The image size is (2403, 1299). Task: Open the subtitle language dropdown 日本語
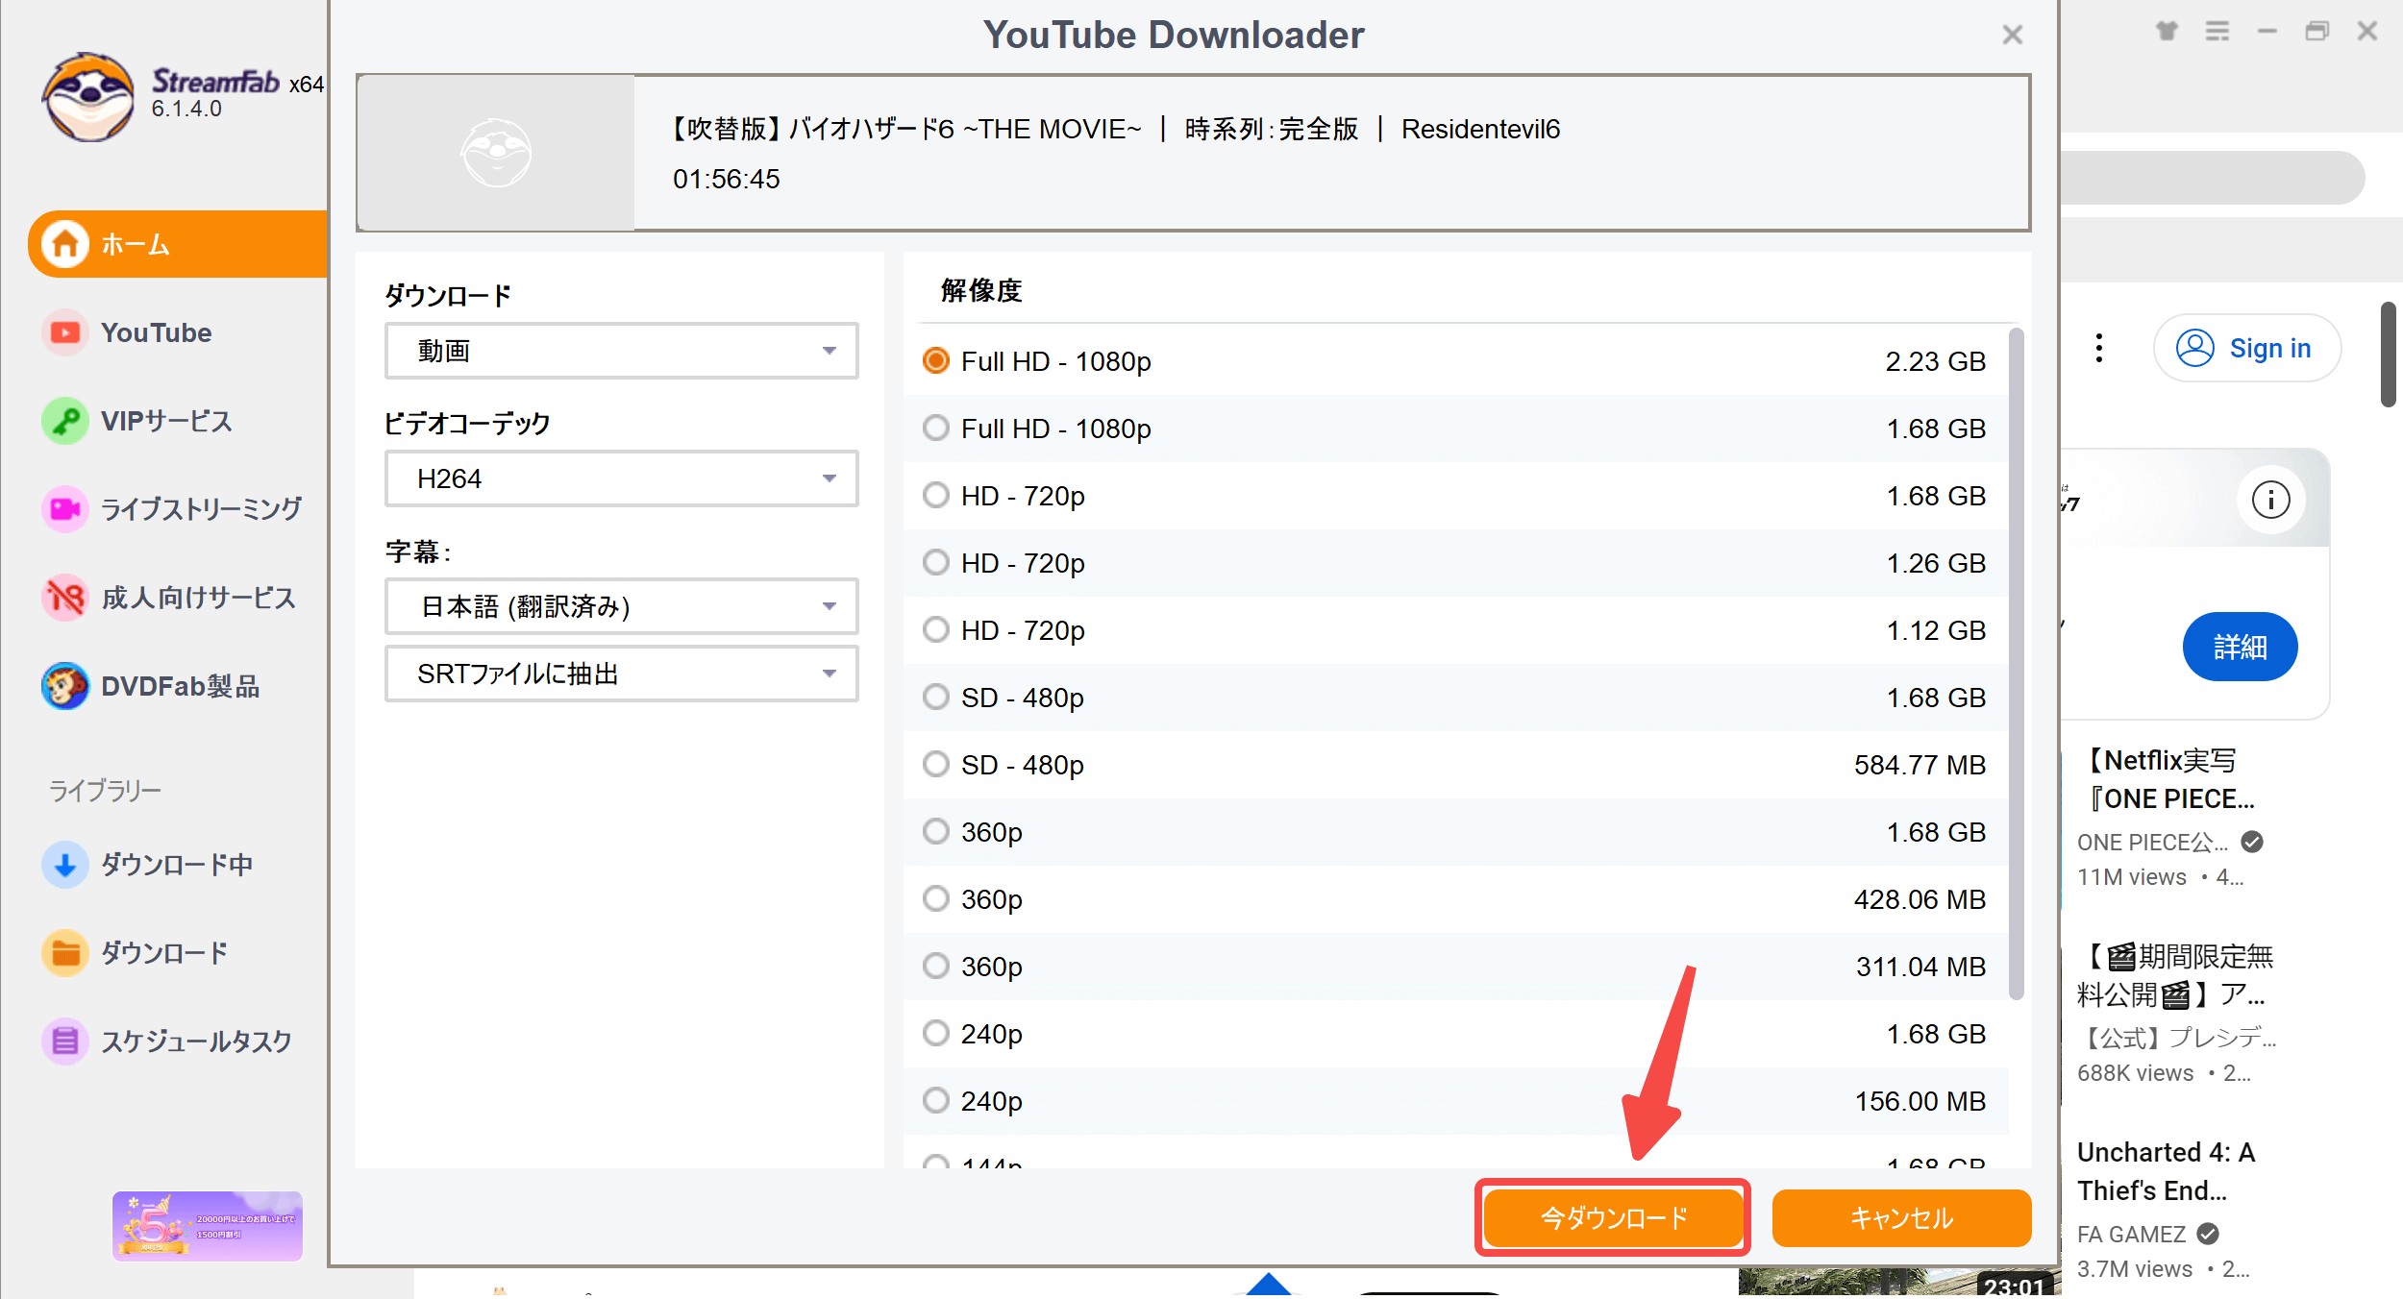621,606
